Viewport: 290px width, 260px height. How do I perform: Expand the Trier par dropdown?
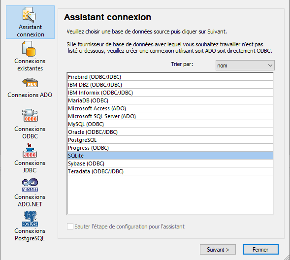pos(245,65)
